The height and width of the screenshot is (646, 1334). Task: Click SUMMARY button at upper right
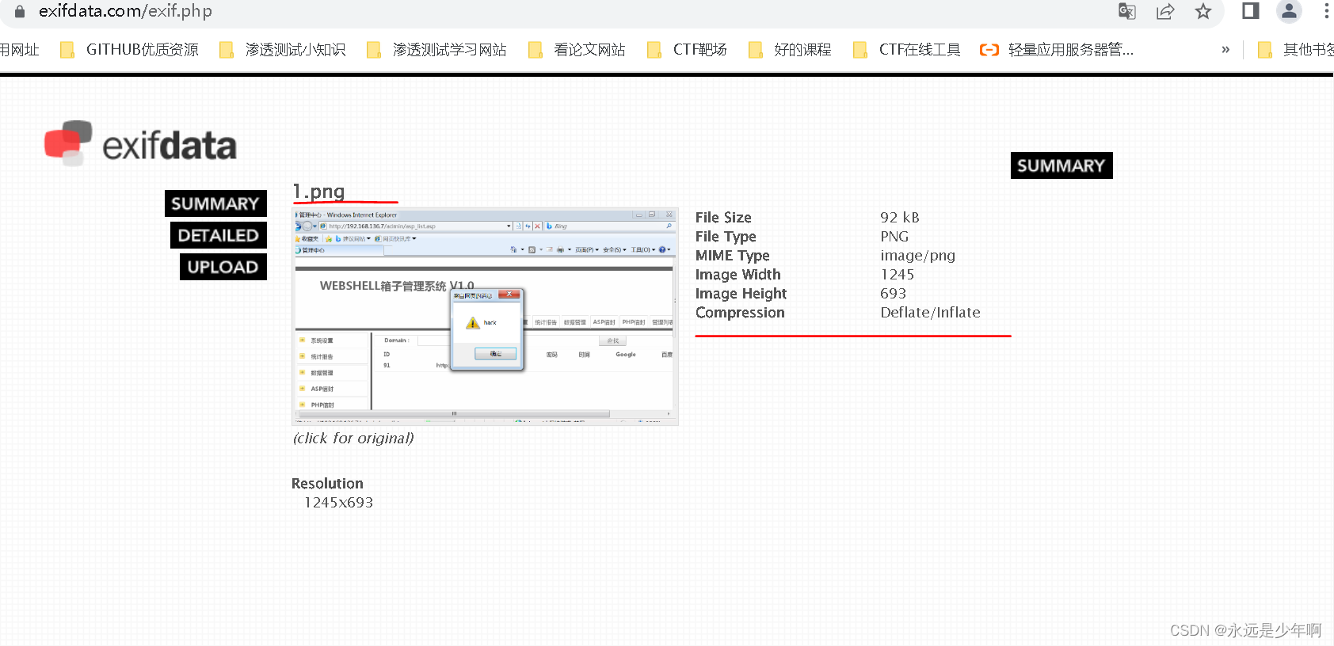[x=1061, y=165]
